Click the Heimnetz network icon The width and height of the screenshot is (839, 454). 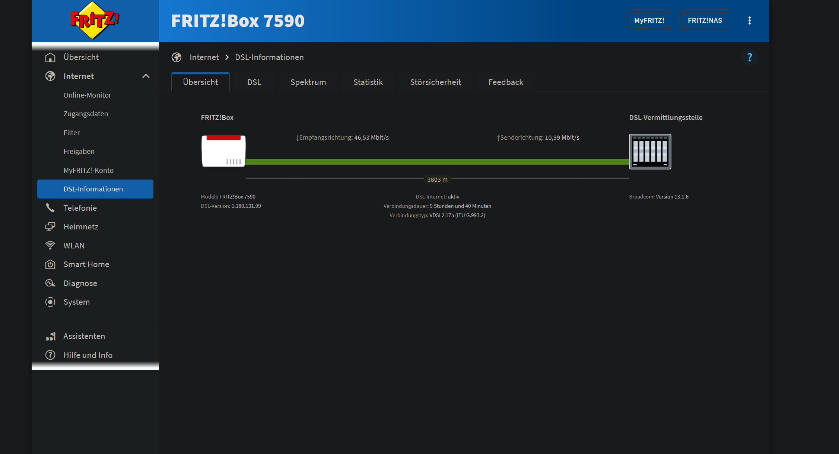pos(50,226)
